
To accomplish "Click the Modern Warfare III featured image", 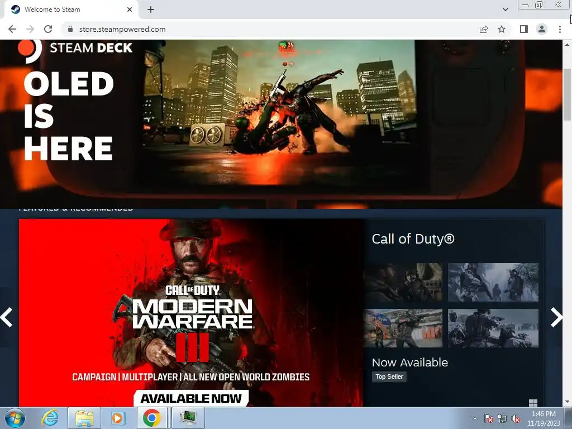I will 191,313.
